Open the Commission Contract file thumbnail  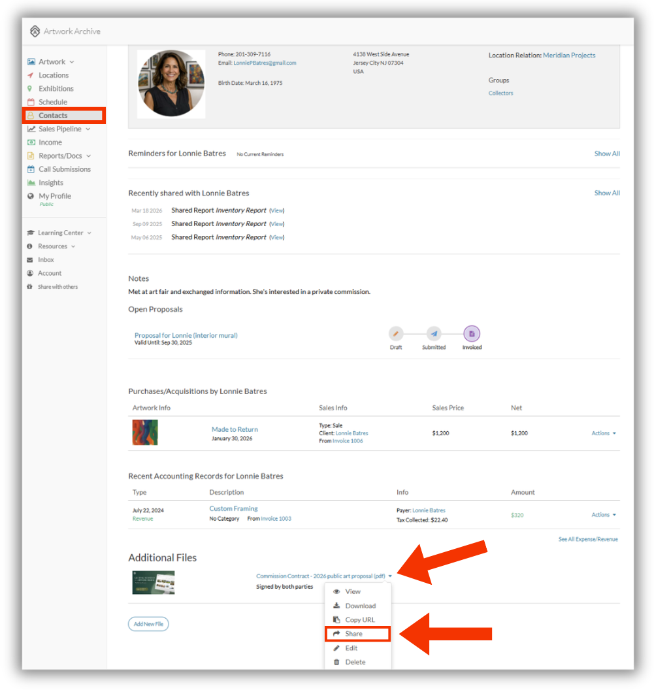[x=154, y=583]
